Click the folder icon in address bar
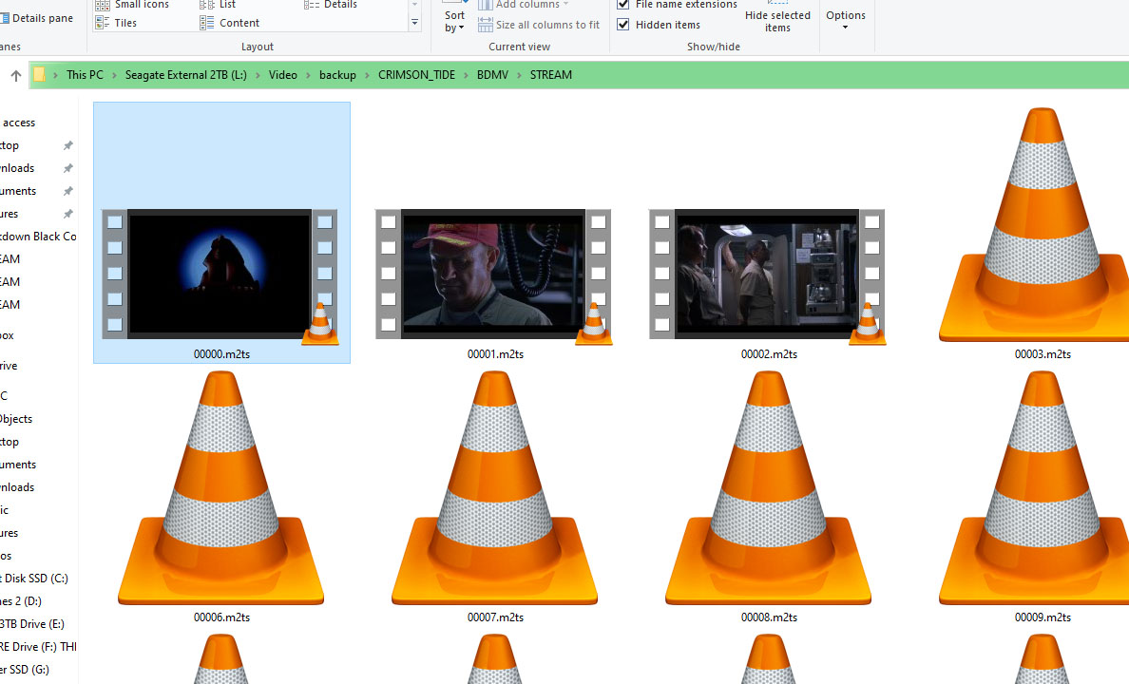Screen dimensions: 1129x684 point(39,75)
